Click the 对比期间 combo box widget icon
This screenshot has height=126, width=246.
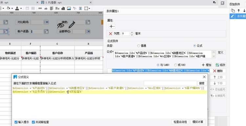(46, 22)
